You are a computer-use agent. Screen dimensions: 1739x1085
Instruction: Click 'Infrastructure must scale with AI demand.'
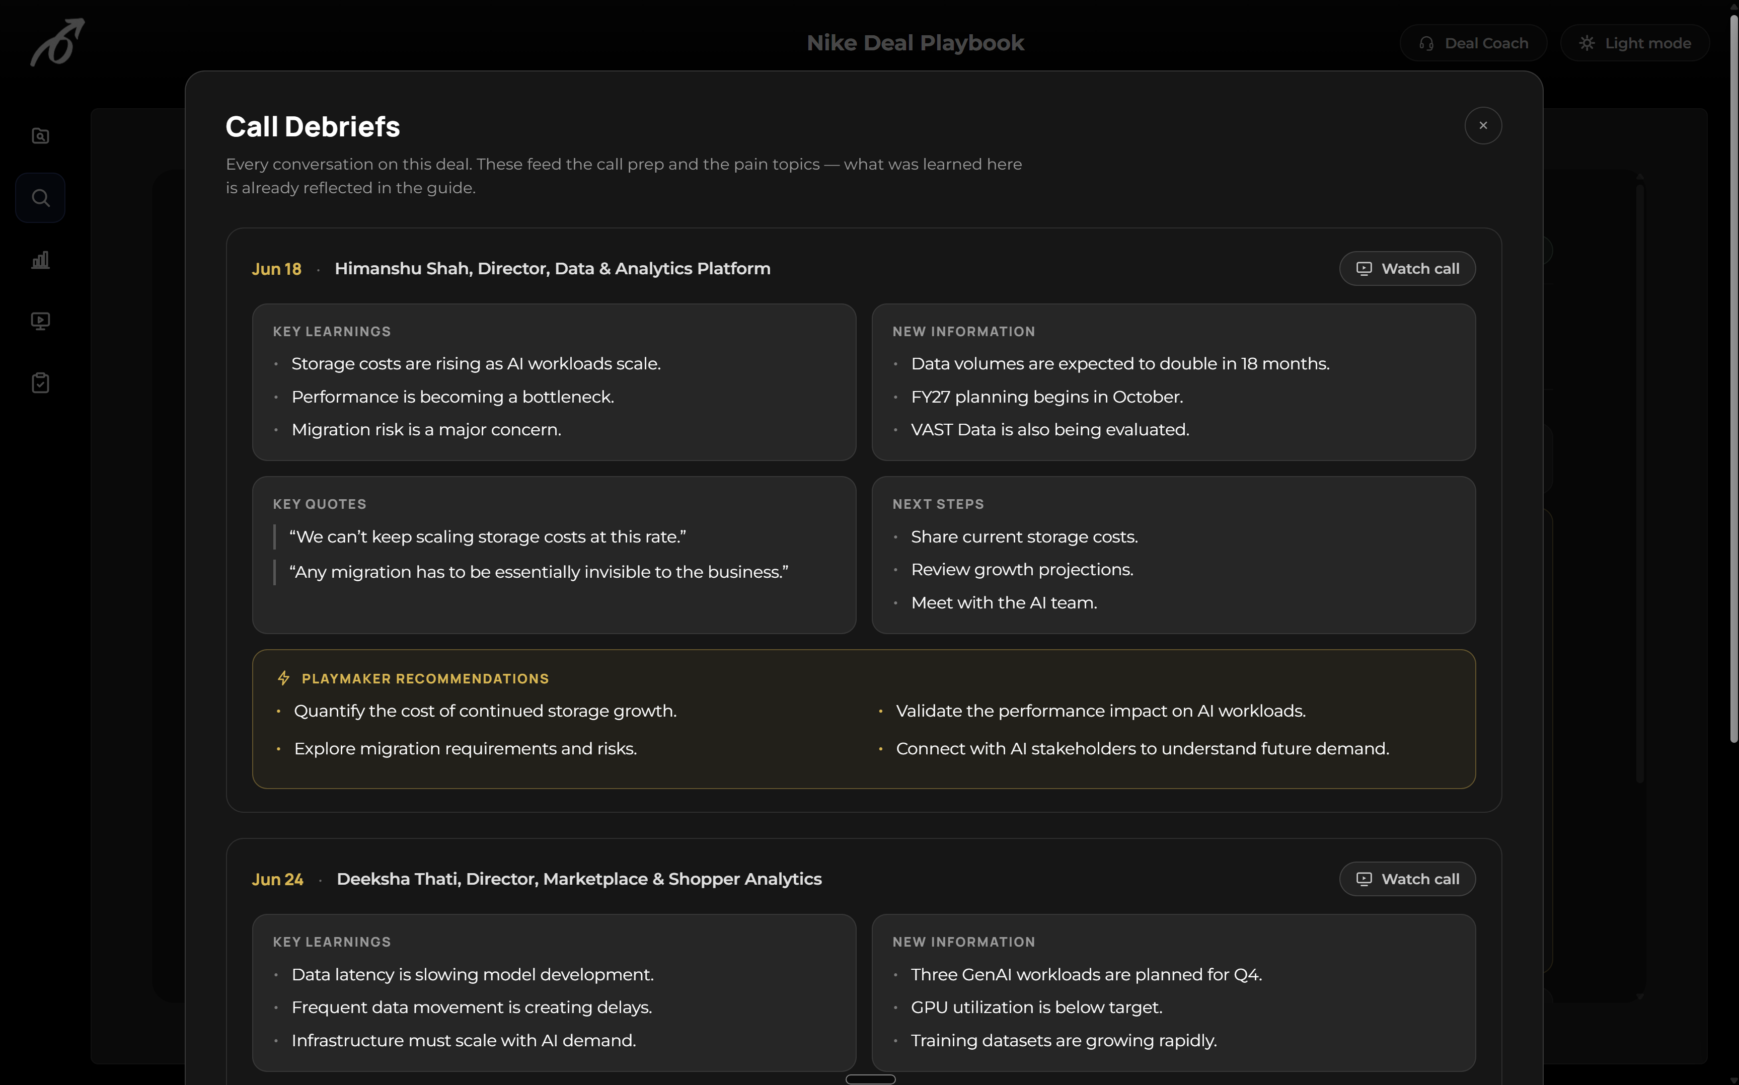(464, 1041)
